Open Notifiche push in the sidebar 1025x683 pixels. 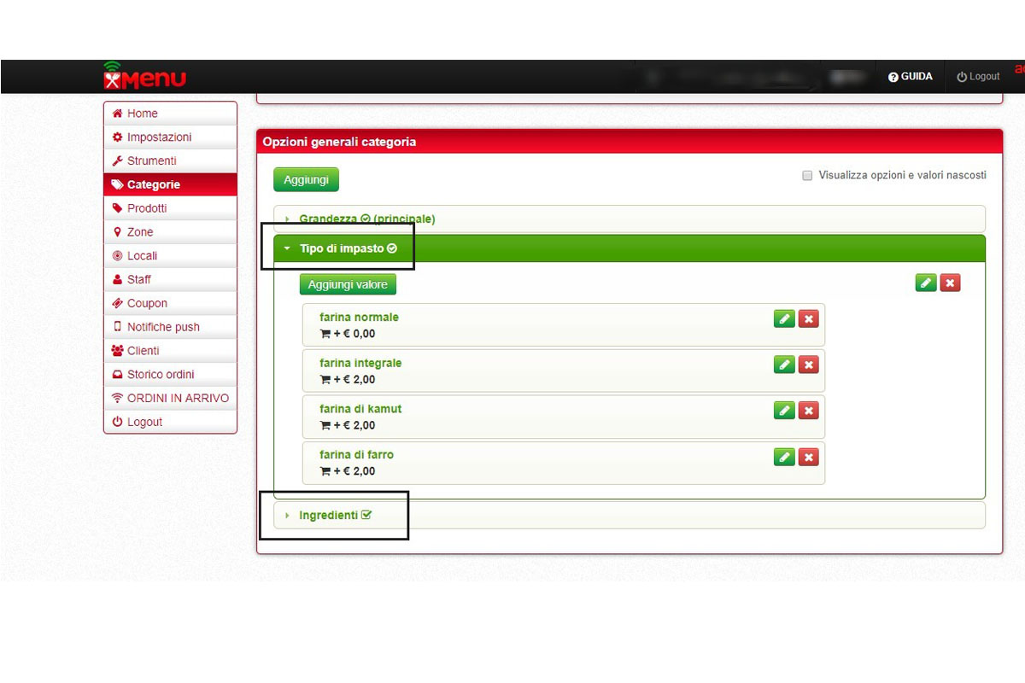click(163, 327)
